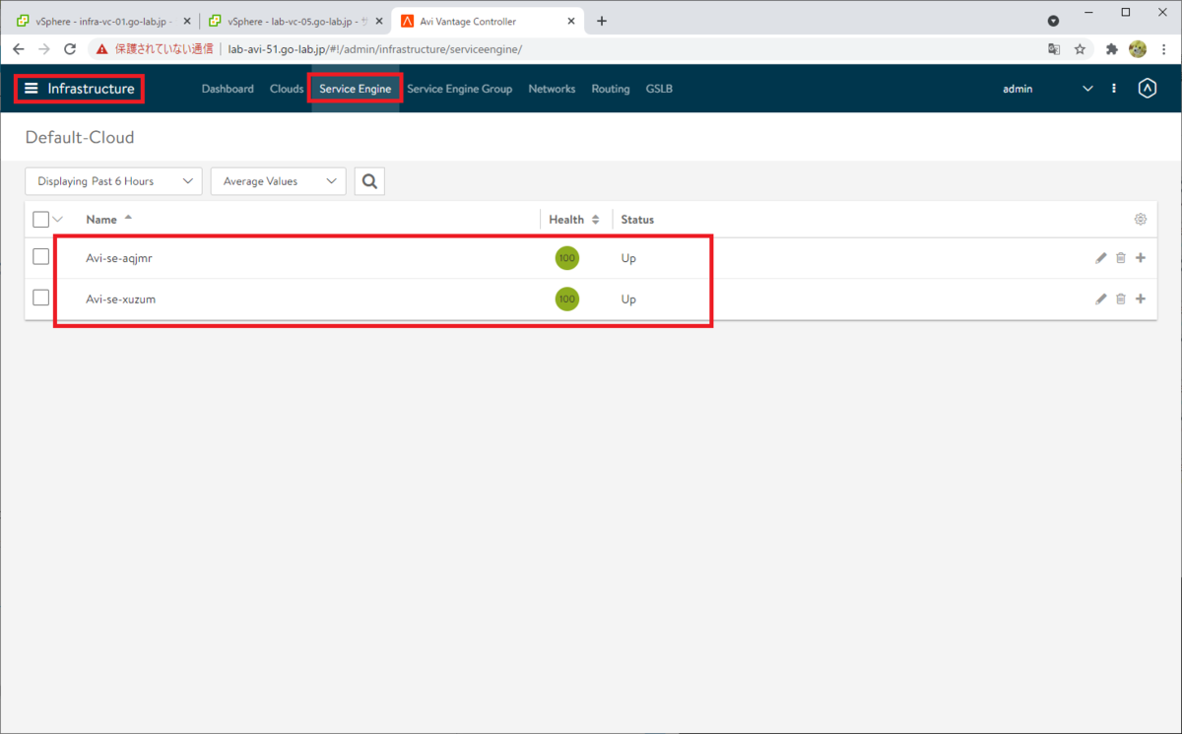The height and width of the screenshot is (734, 1182).
Task: Open Avi-se-xuzum service engine
Action: [120, 300]
